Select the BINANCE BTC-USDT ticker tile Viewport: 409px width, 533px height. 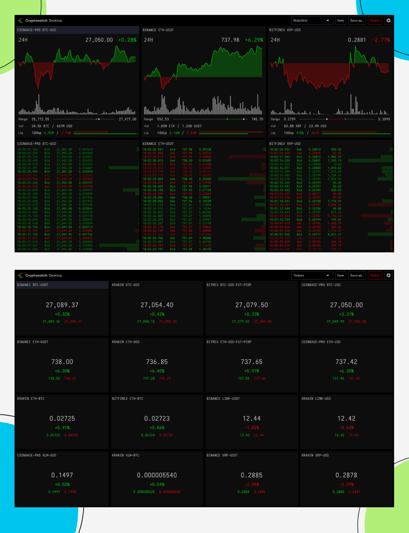click(62, 307)
